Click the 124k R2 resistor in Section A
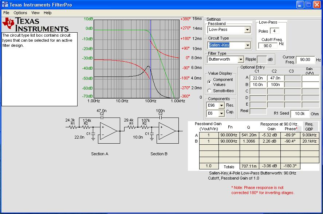 point(86,127)
